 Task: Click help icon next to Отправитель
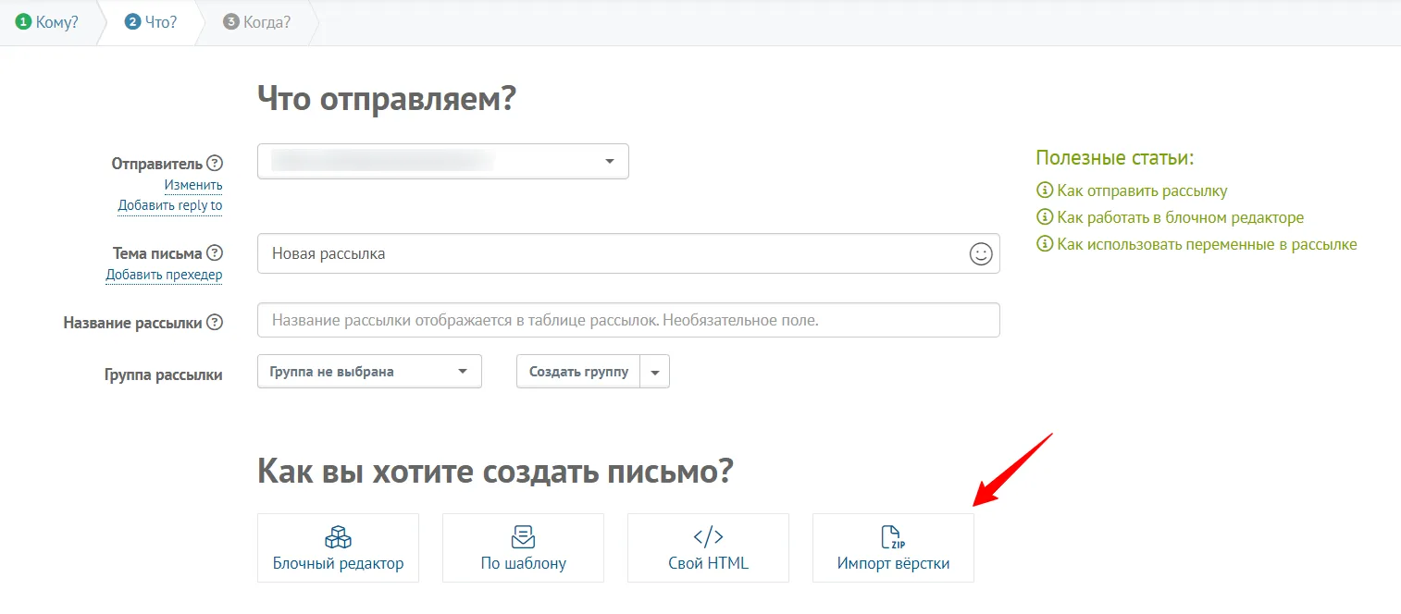point(215,164)
